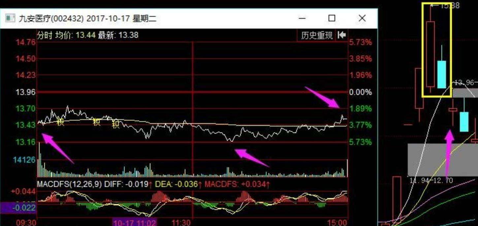Viewport: 478px width, 226px height.
Task: Click the back-to-start arrow icon beside 历史重现
Action: point(341,35)
